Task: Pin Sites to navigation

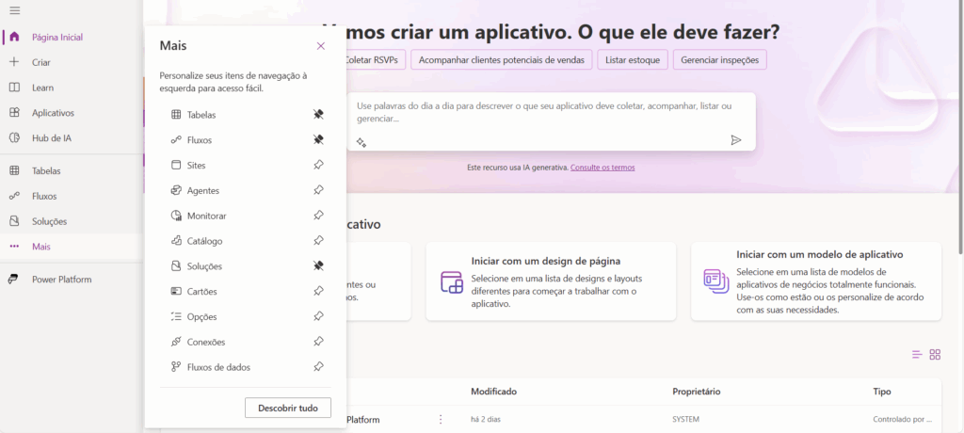Action: (x=318, y=165)
